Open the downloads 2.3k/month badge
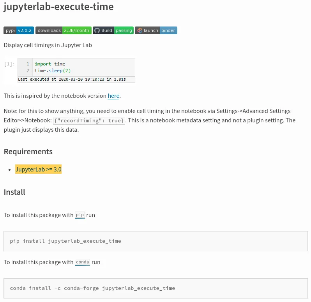311x302 pixels. 63,30
